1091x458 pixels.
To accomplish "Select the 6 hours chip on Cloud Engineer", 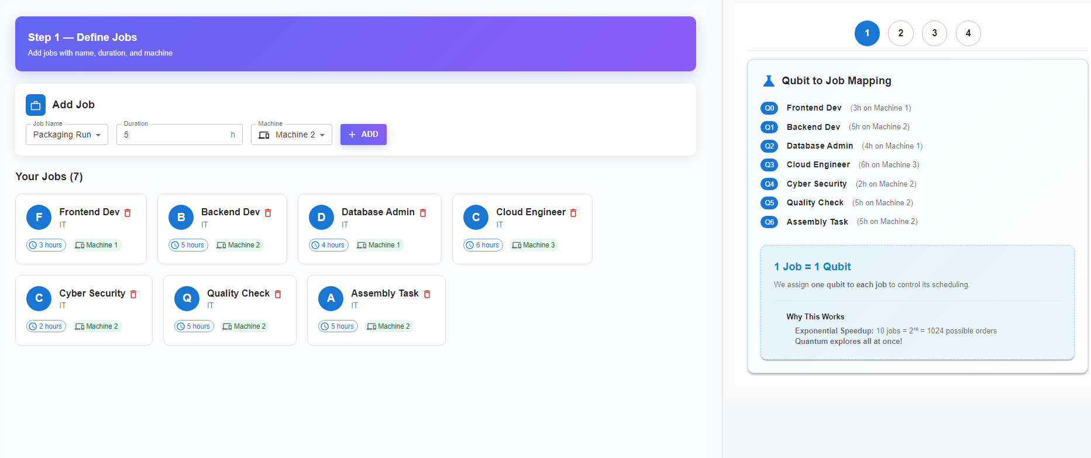I will coord(483,245).
